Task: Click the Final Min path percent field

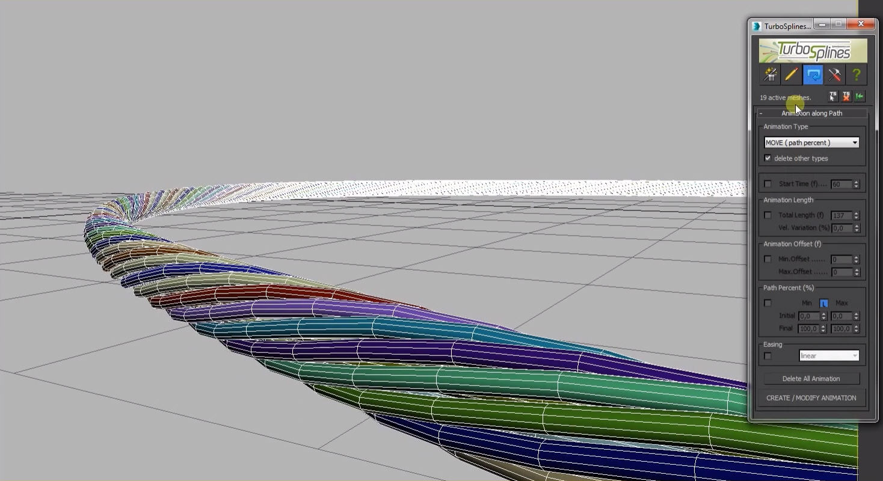Action: 809,329
